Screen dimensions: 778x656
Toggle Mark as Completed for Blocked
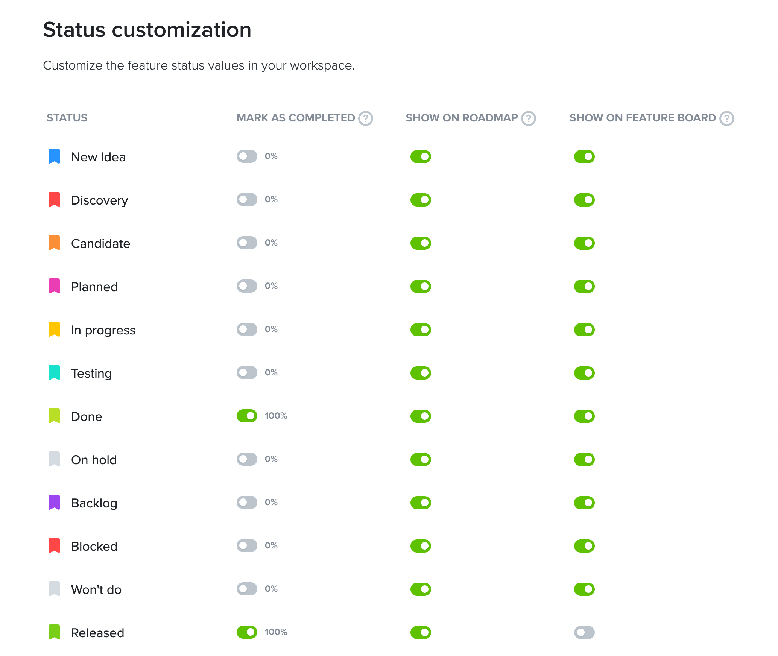pos(247,546)
